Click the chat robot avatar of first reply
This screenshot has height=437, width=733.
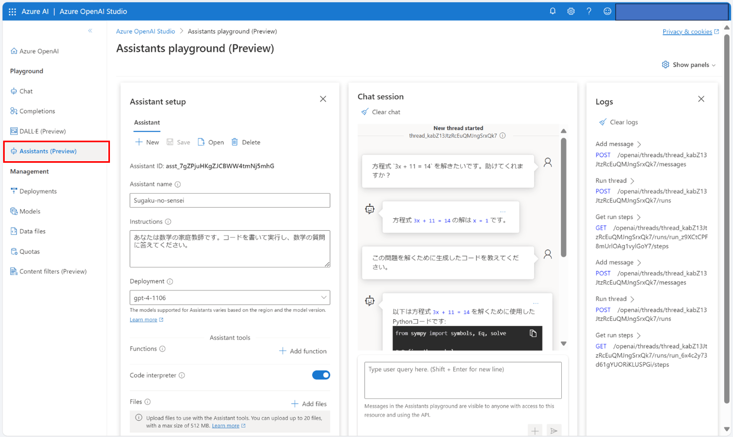[370, 209]
